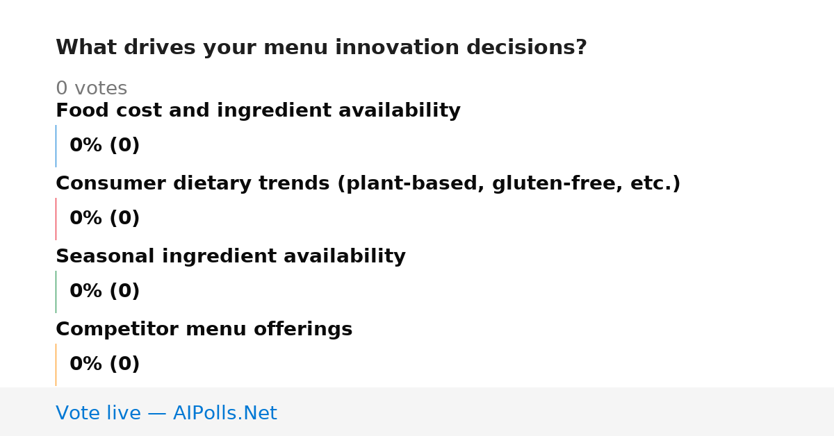Image resolution: width=834 pixels, height=436 pixels.
Task: Click the red bar under Consumer dietary trends
Action: pyautogui.click(x=56, y=219)
